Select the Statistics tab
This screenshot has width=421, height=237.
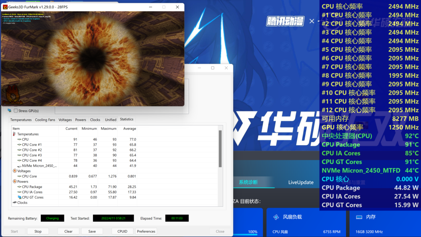(x=127, y=119)
